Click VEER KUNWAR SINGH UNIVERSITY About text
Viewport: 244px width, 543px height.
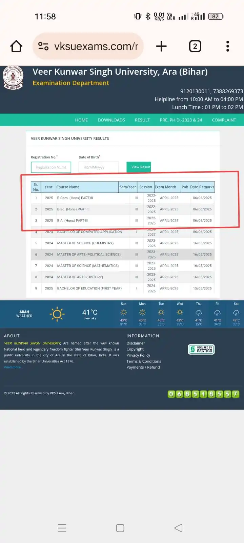(x=32, y=343)
